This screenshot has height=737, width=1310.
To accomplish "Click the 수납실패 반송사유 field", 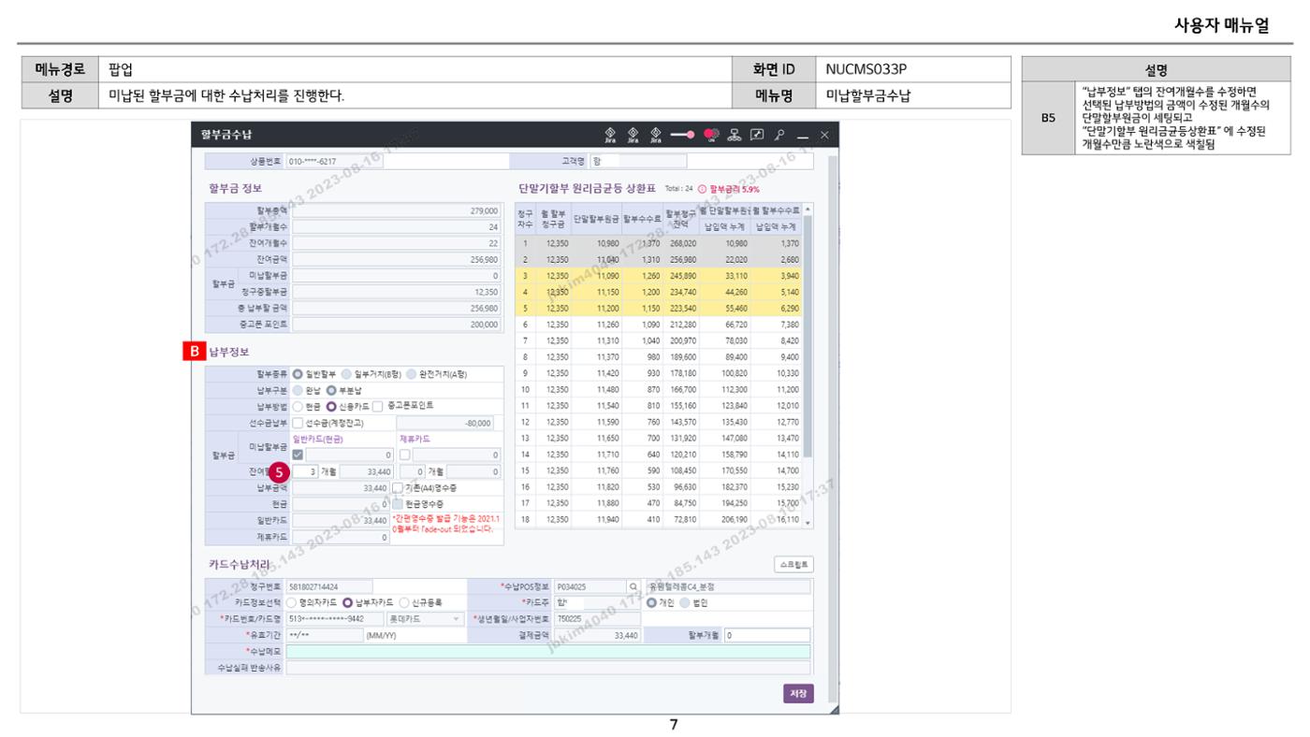I will (x=548, y=668).
